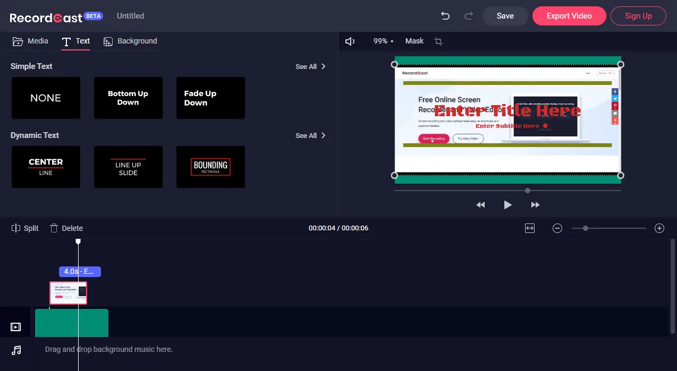Split the clip at playhead

click(25, 228)
